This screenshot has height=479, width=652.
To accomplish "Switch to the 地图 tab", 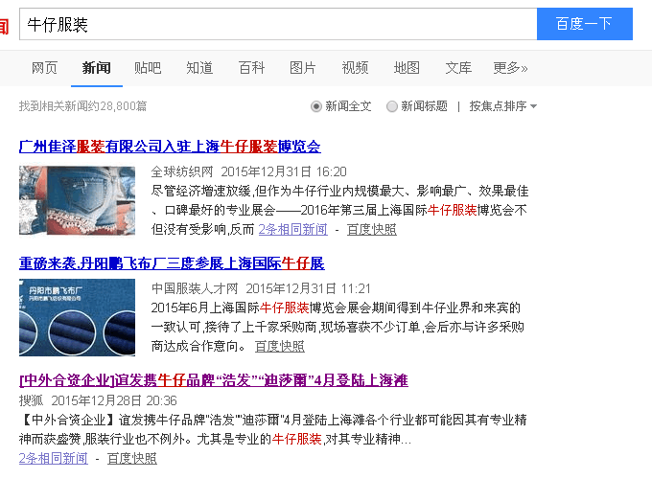I will click(x=407, y=68).
